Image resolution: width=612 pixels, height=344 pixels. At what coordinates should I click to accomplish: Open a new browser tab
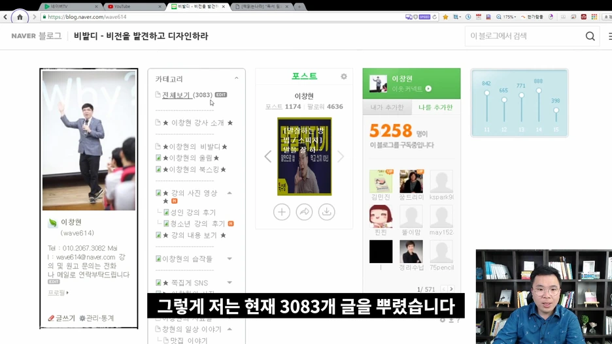coord(299,7)
